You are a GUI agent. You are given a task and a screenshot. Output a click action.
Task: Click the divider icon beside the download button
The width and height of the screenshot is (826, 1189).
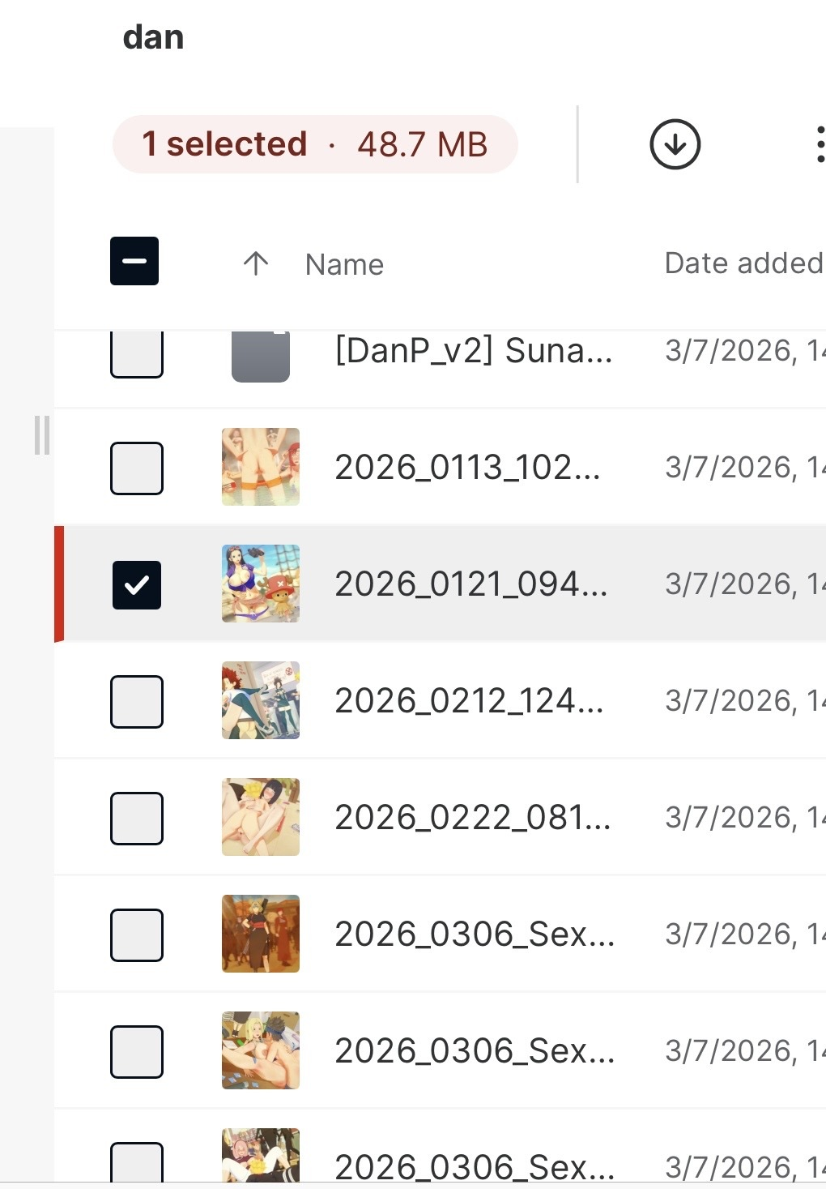point(577,143)
